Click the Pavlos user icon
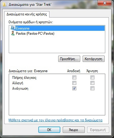 (13, 33)
